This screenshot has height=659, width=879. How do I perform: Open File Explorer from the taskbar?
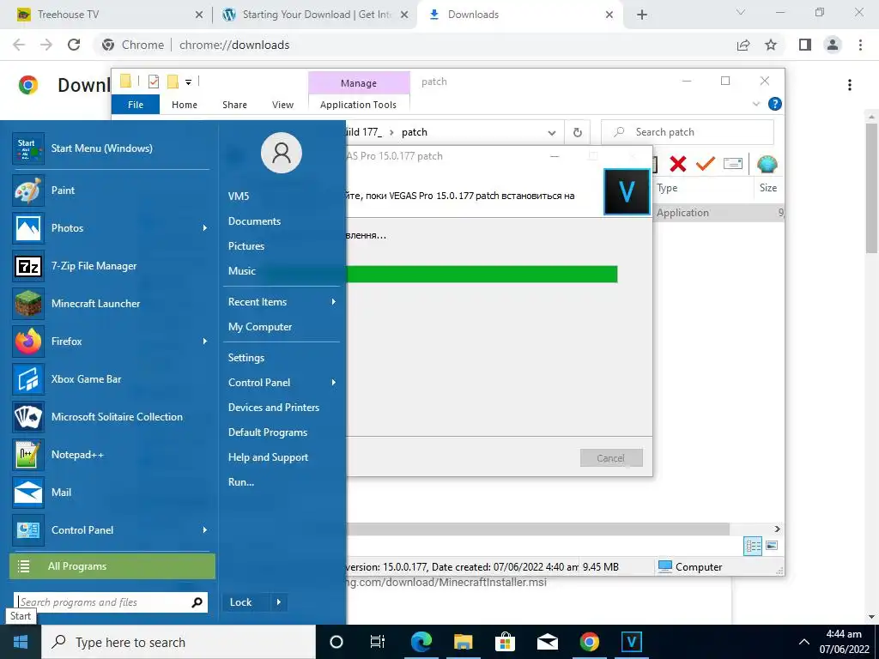point(463,642)
